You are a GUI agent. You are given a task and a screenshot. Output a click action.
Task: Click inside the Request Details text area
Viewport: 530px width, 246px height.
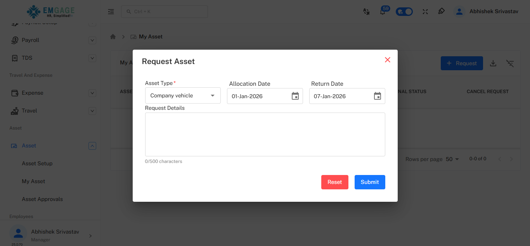pos(265,134)
